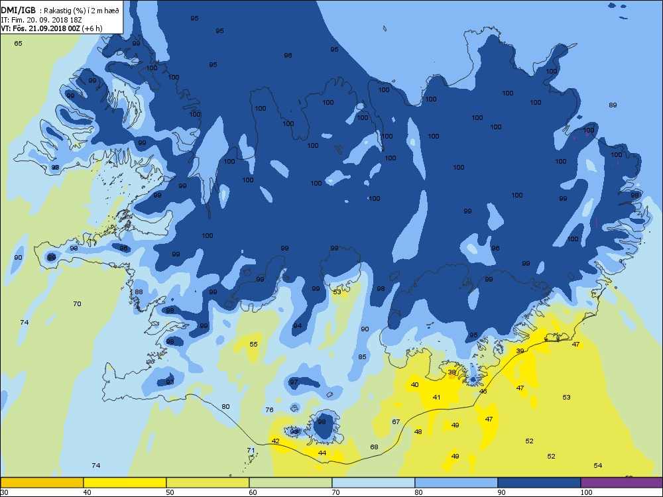
Task: Click legend tick label '60' under colorbar
Action: [x=253, y=492]
